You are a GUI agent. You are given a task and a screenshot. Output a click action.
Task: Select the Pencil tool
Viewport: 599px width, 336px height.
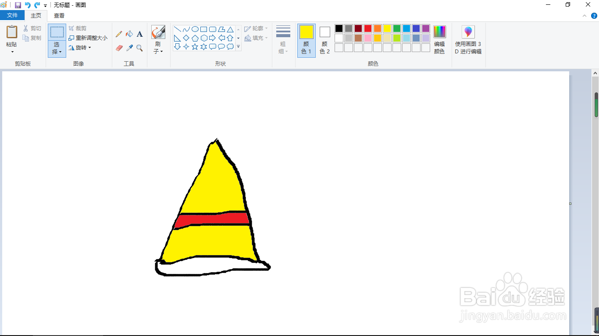click(x=119, y=34)
